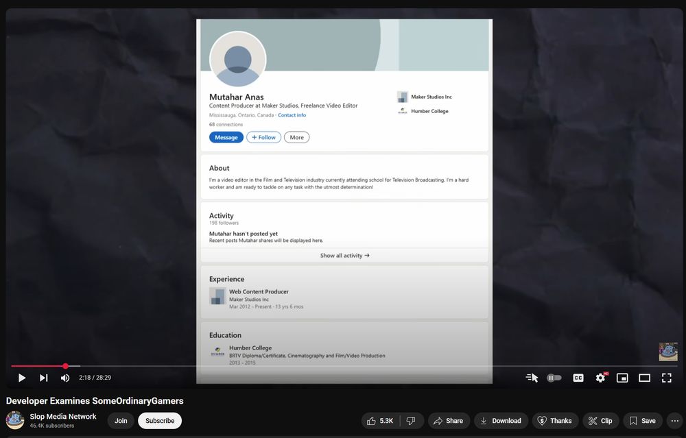Image resolution: width=686 pixels, height=438 pixels.
Task: Dislike the video
Action: click(x=411, y=420)
